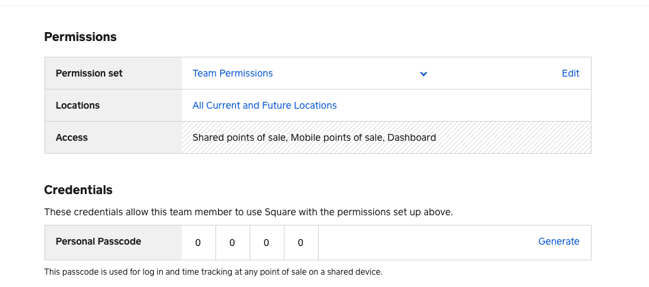Screen dimensions: 649x287
Task: Click the Locations row label
Action: [x=77, y=105]
